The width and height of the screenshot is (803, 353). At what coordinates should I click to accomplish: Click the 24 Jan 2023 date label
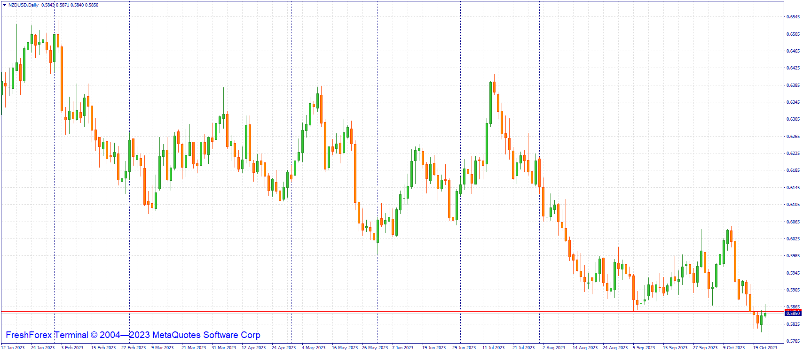pos(43,348)
